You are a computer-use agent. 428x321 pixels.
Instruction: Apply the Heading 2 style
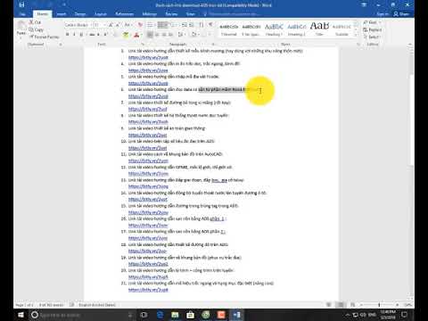coord(296,29)
